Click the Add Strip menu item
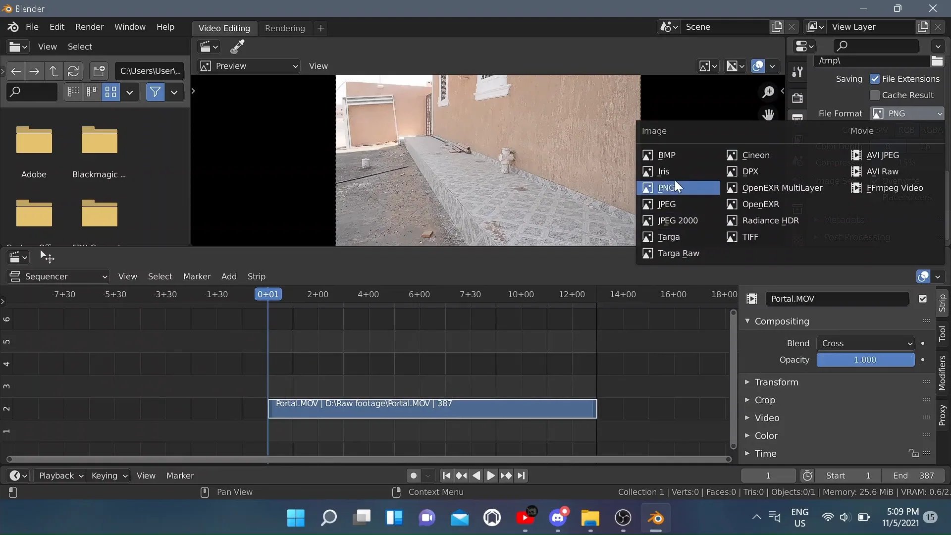Screen dimensions: 951x535 229,276
